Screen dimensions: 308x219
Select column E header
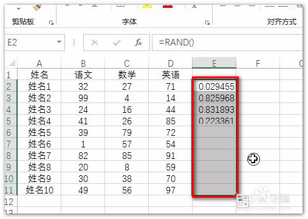214,63
